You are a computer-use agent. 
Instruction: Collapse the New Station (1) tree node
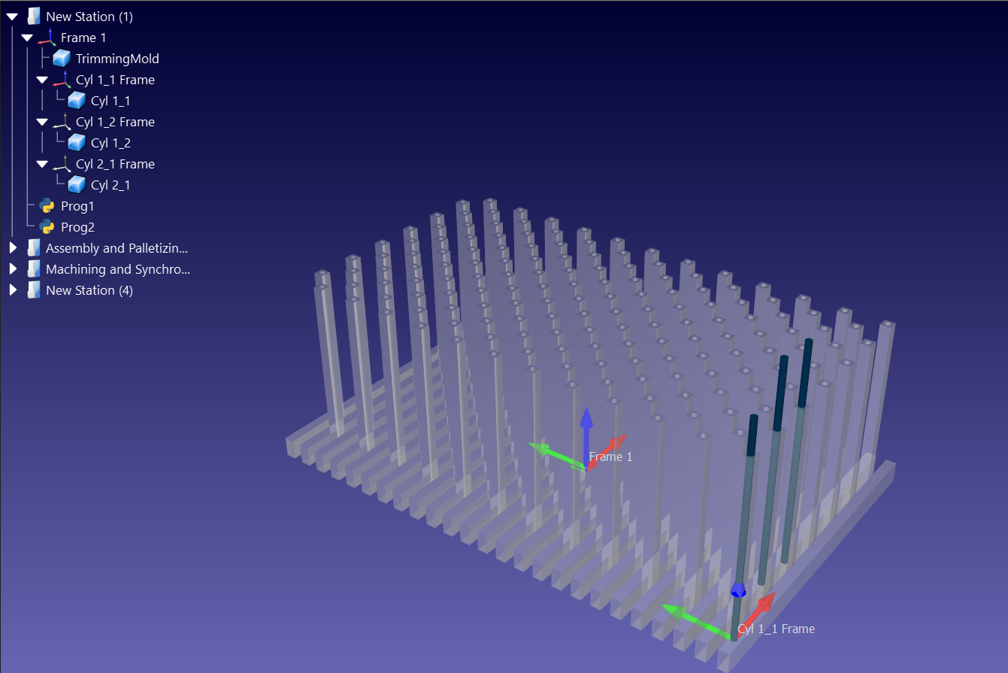(12, 17)
